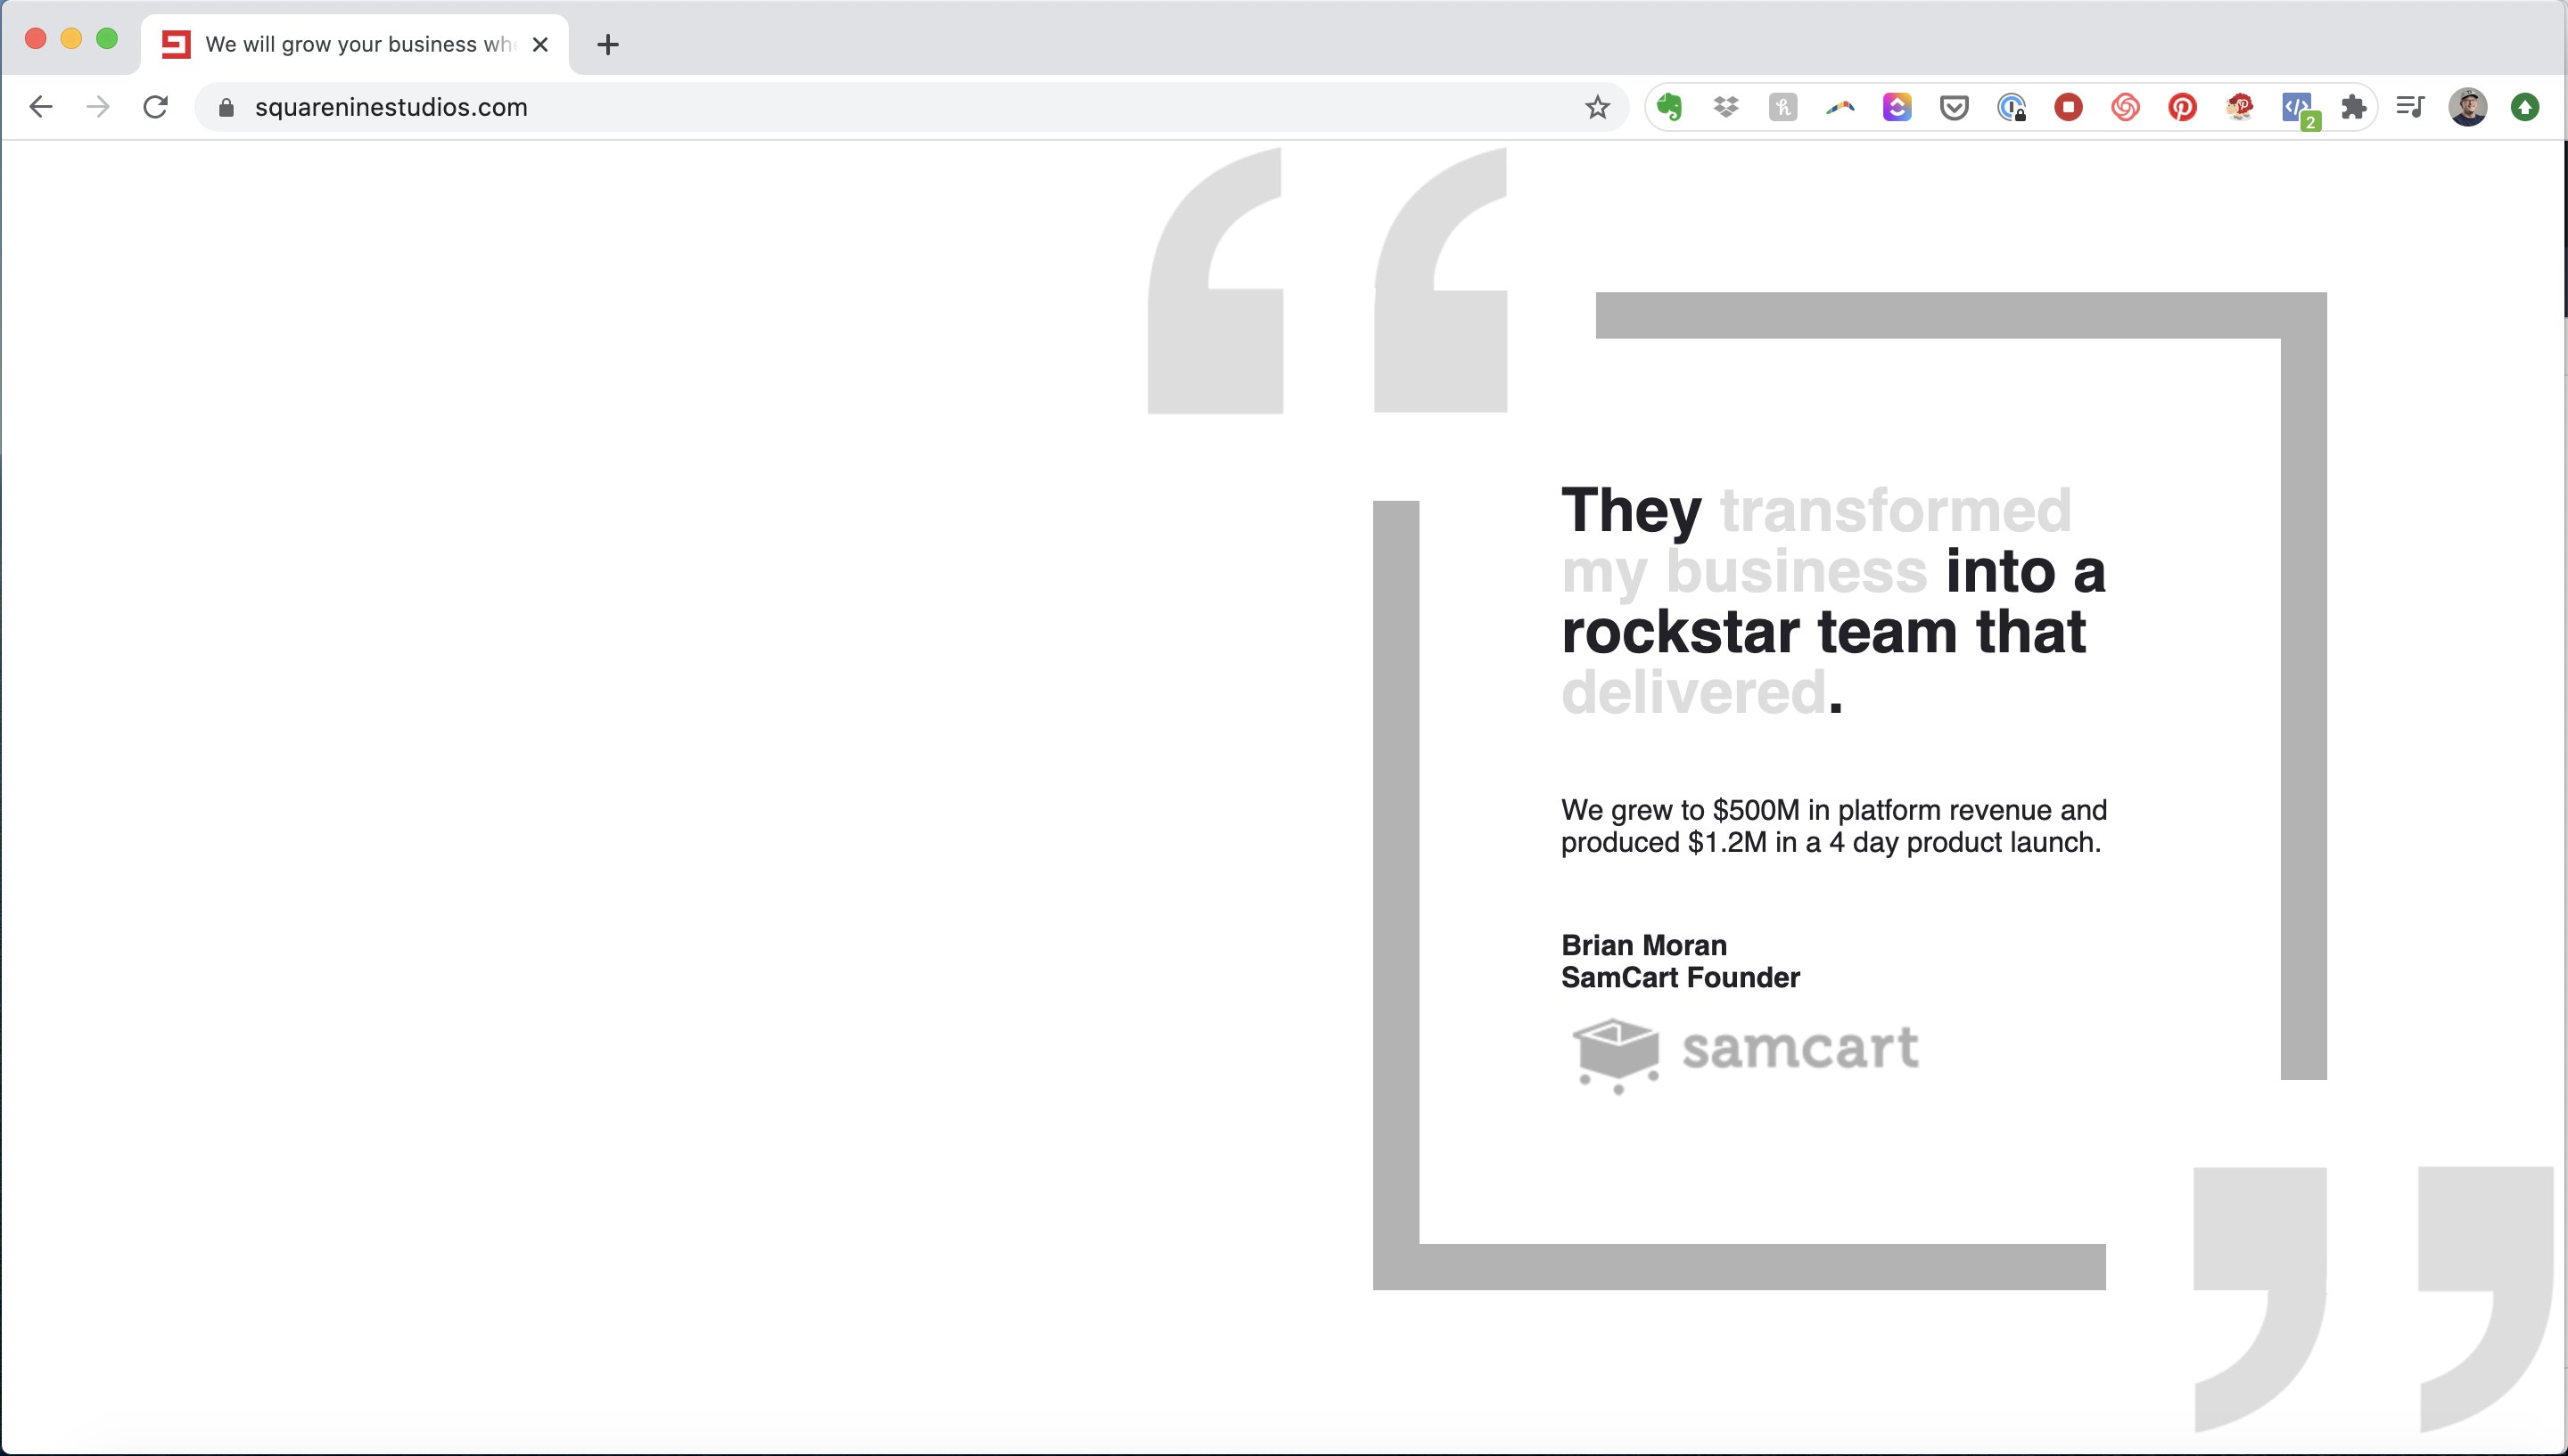2568x1456 pixels.
Task: Open the ClickUp extension
Action: [1897, 107]
